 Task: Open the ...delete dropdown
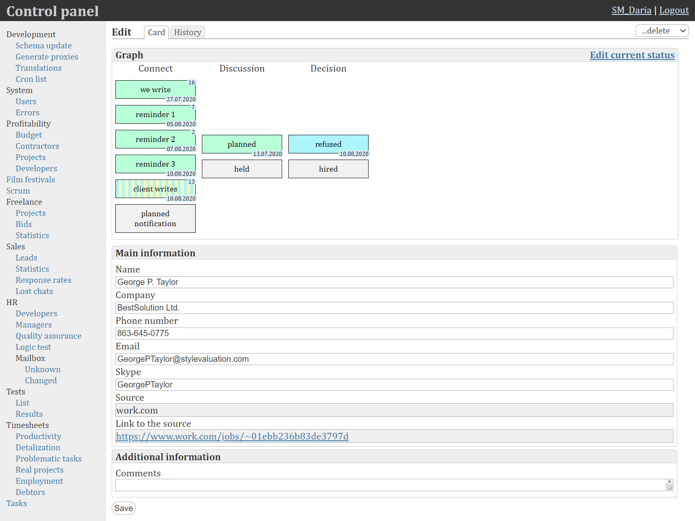[661, 31]
